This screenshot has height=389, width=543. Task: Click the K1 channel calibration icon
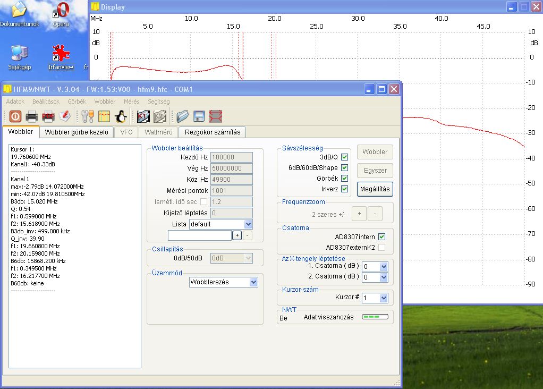point(143,116)
